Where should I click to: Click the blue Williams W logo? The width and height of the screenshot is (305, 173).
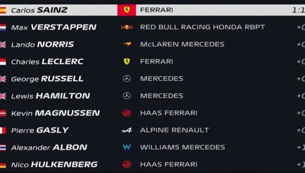[x=127, y=147]
